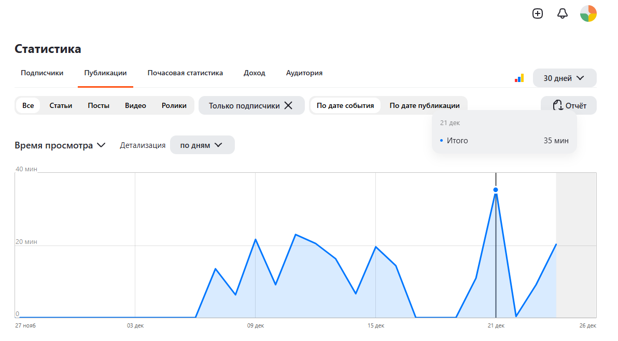Click the create new publication plus icon
Screen dimensions: 618x341
point(538,13)
